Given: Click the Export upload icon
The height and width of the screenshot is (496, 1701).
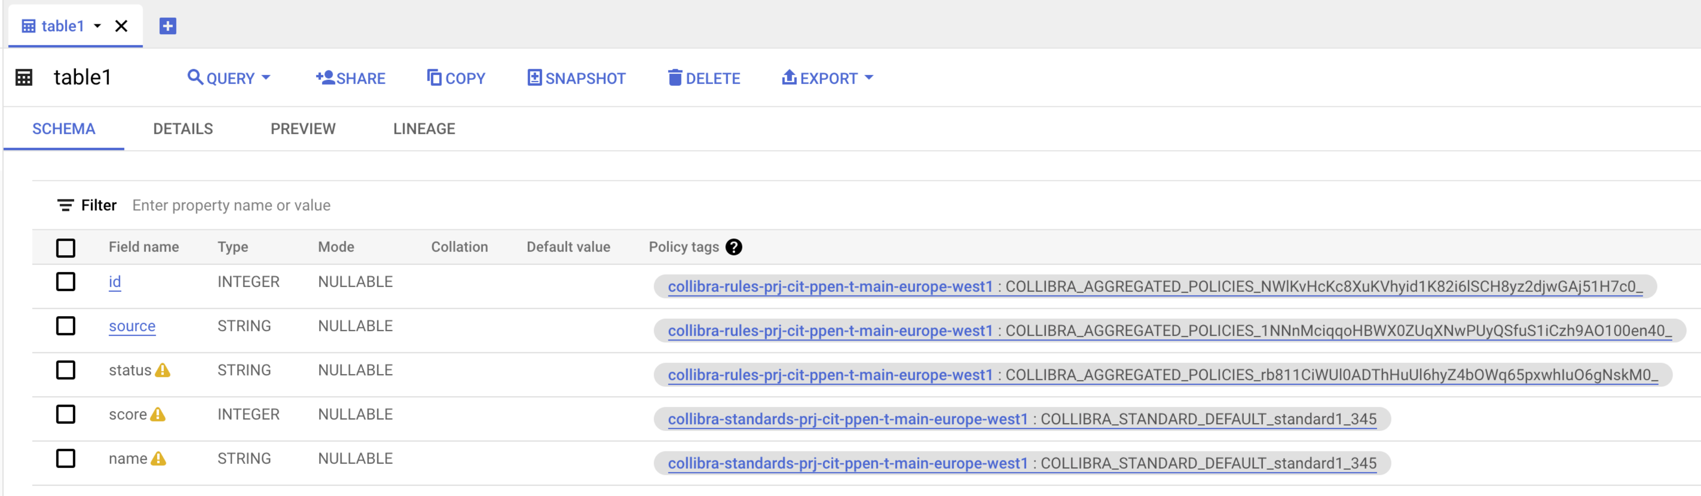Looking at the screenshot, I should click(788, 77).
